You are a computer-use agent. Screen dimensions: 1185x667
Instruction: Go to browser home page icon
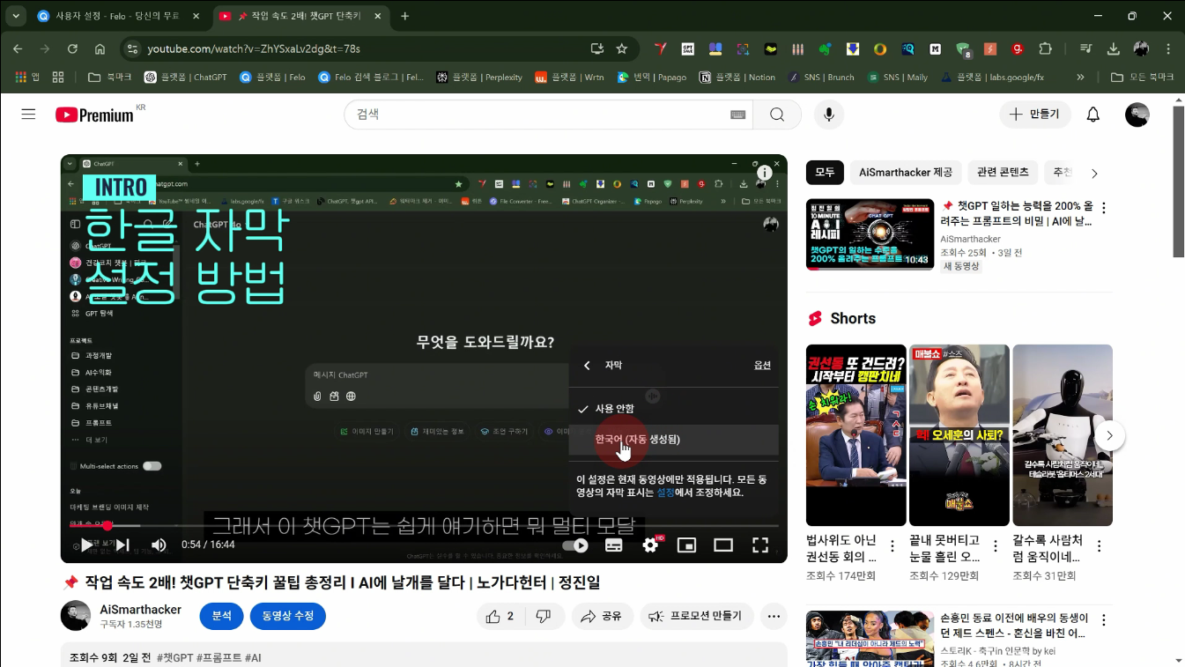click(x=100, y=48)
